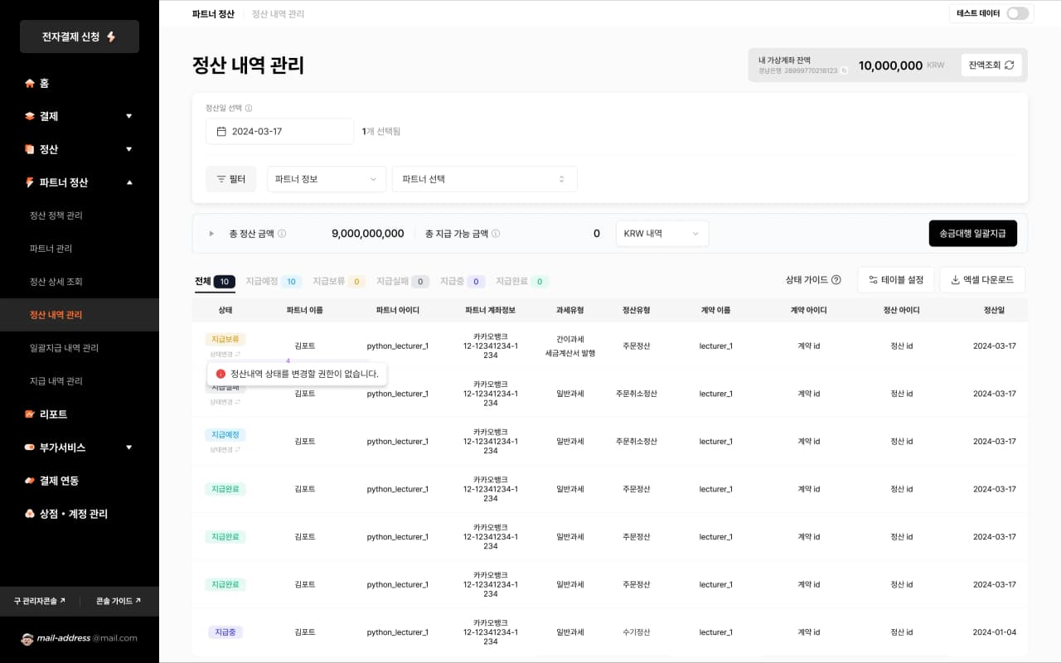Click the info icon next to 총 지급 가능 금액
Image resolution: width=1061 pixels, height=663 pixels.
496,234
